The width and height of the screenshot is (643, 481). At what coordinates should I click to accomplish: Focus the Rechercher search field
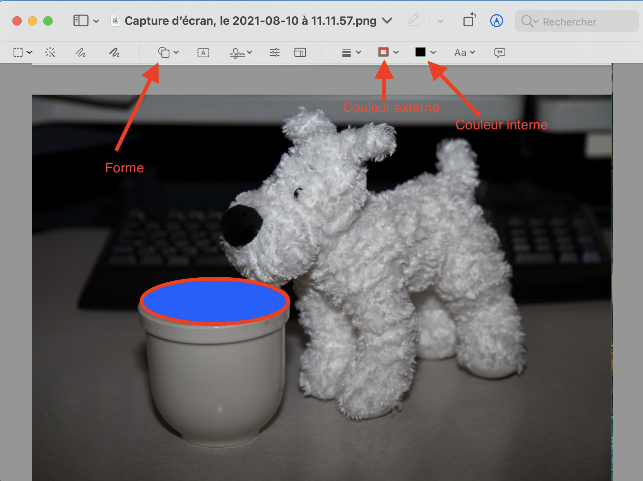[576, 21]
